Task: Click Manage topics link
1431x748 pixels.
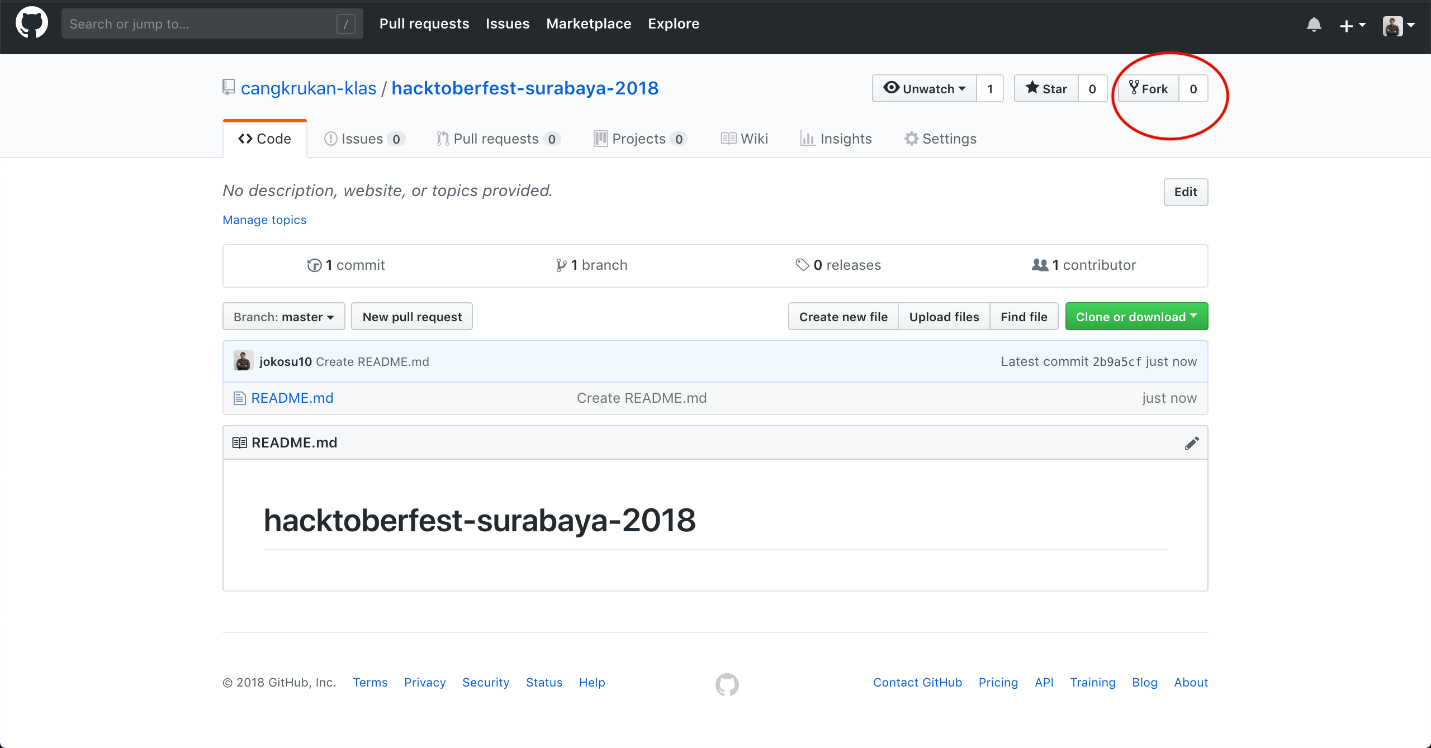Action: [264, 220]
